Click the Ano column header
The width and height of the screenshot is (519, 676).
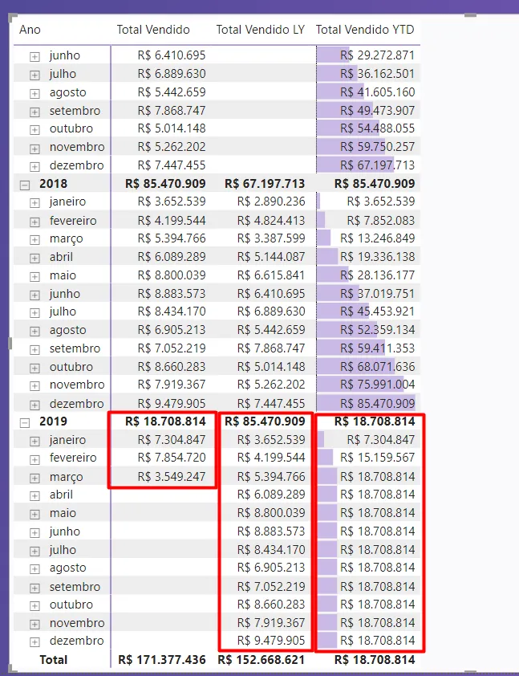(x=30, y=30)
